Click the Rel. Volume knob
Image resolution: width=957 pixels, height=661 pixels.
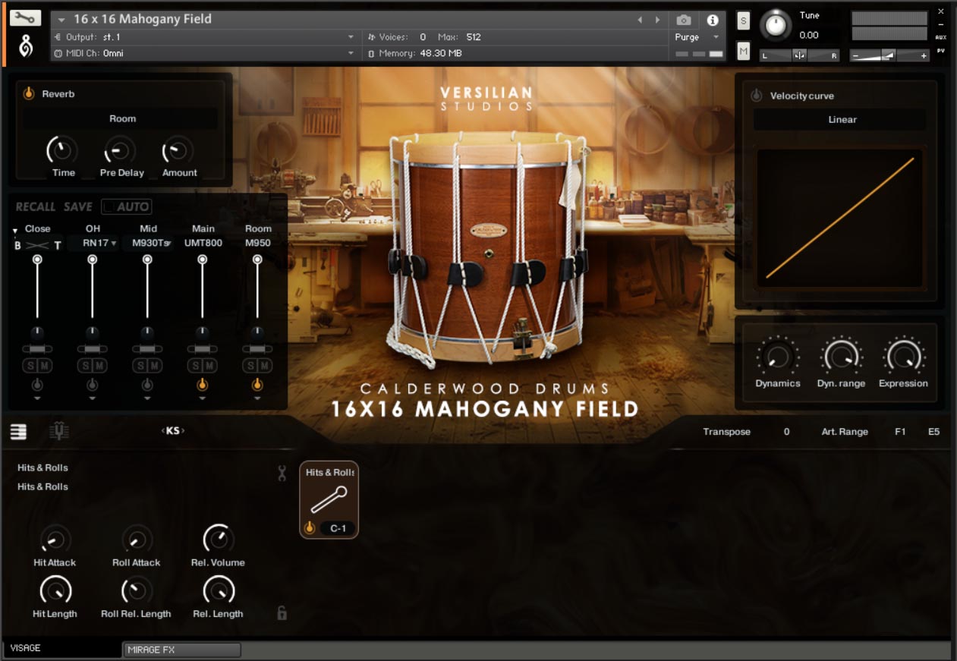pos(219,540)
